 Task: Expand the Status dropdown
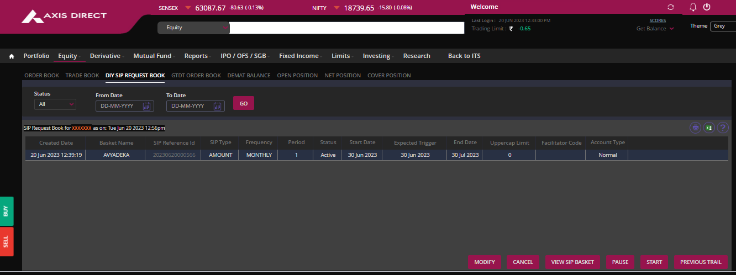[55, 104]
